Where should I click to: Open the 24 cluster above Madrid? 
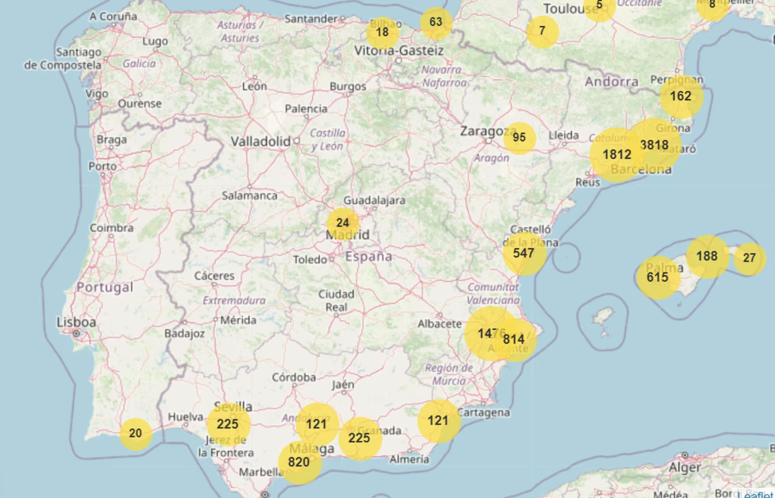point(343,222)
